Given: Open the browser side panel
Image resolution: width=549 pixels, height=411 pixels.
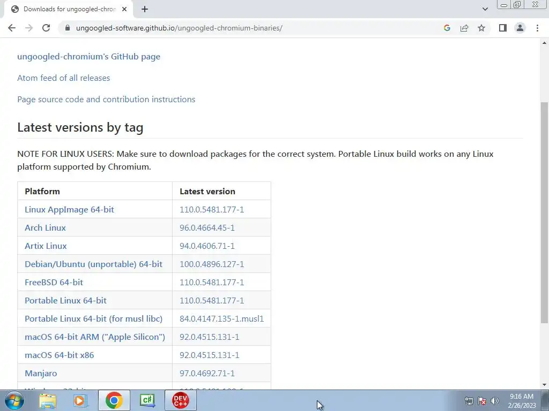Looking at the screenshot, I should pyautogui.click(x=503, y=28).
